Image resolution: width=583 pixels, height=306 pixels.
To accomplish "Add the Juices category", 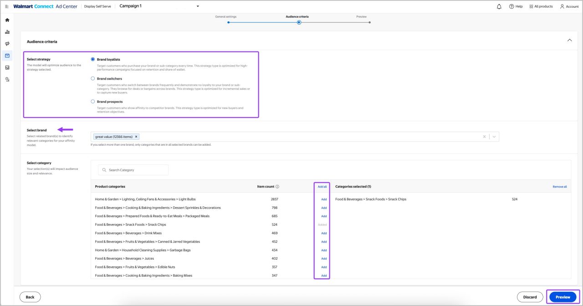I will [x=324, y=259].
